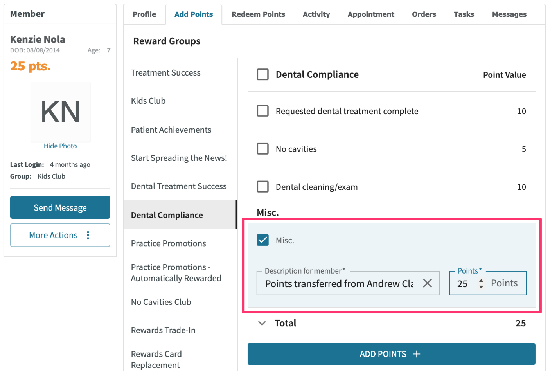Tick Requested dental treatment complete checkbox

(263, 111)
